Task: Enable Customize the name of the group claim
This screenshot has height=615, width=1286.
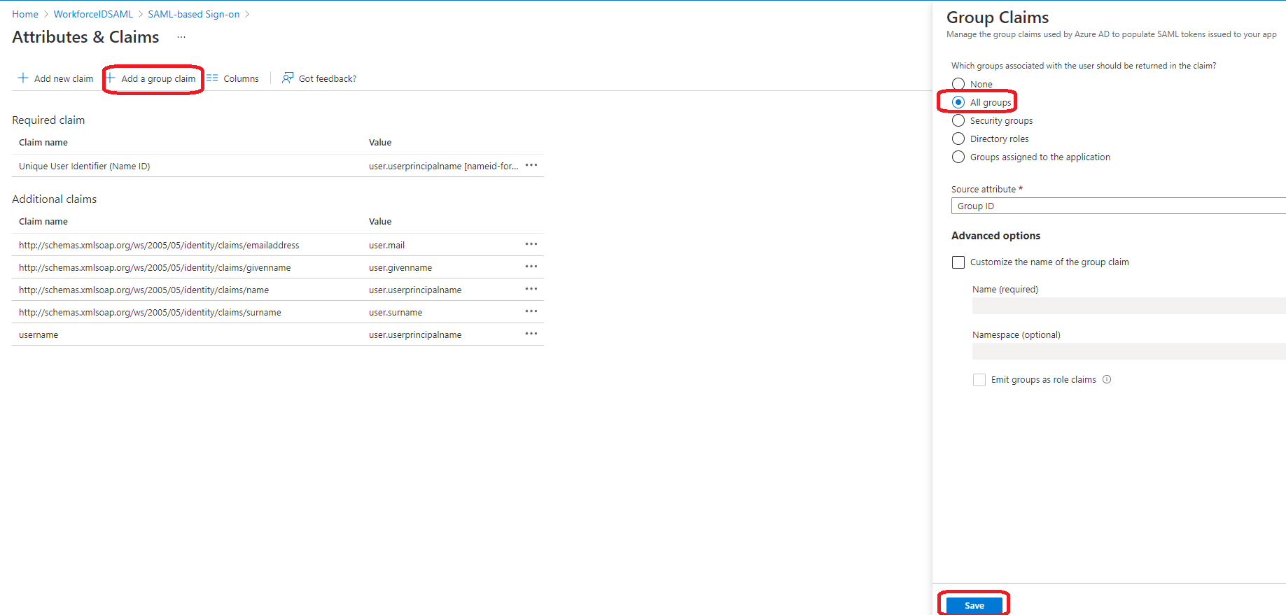Action: 958,262
